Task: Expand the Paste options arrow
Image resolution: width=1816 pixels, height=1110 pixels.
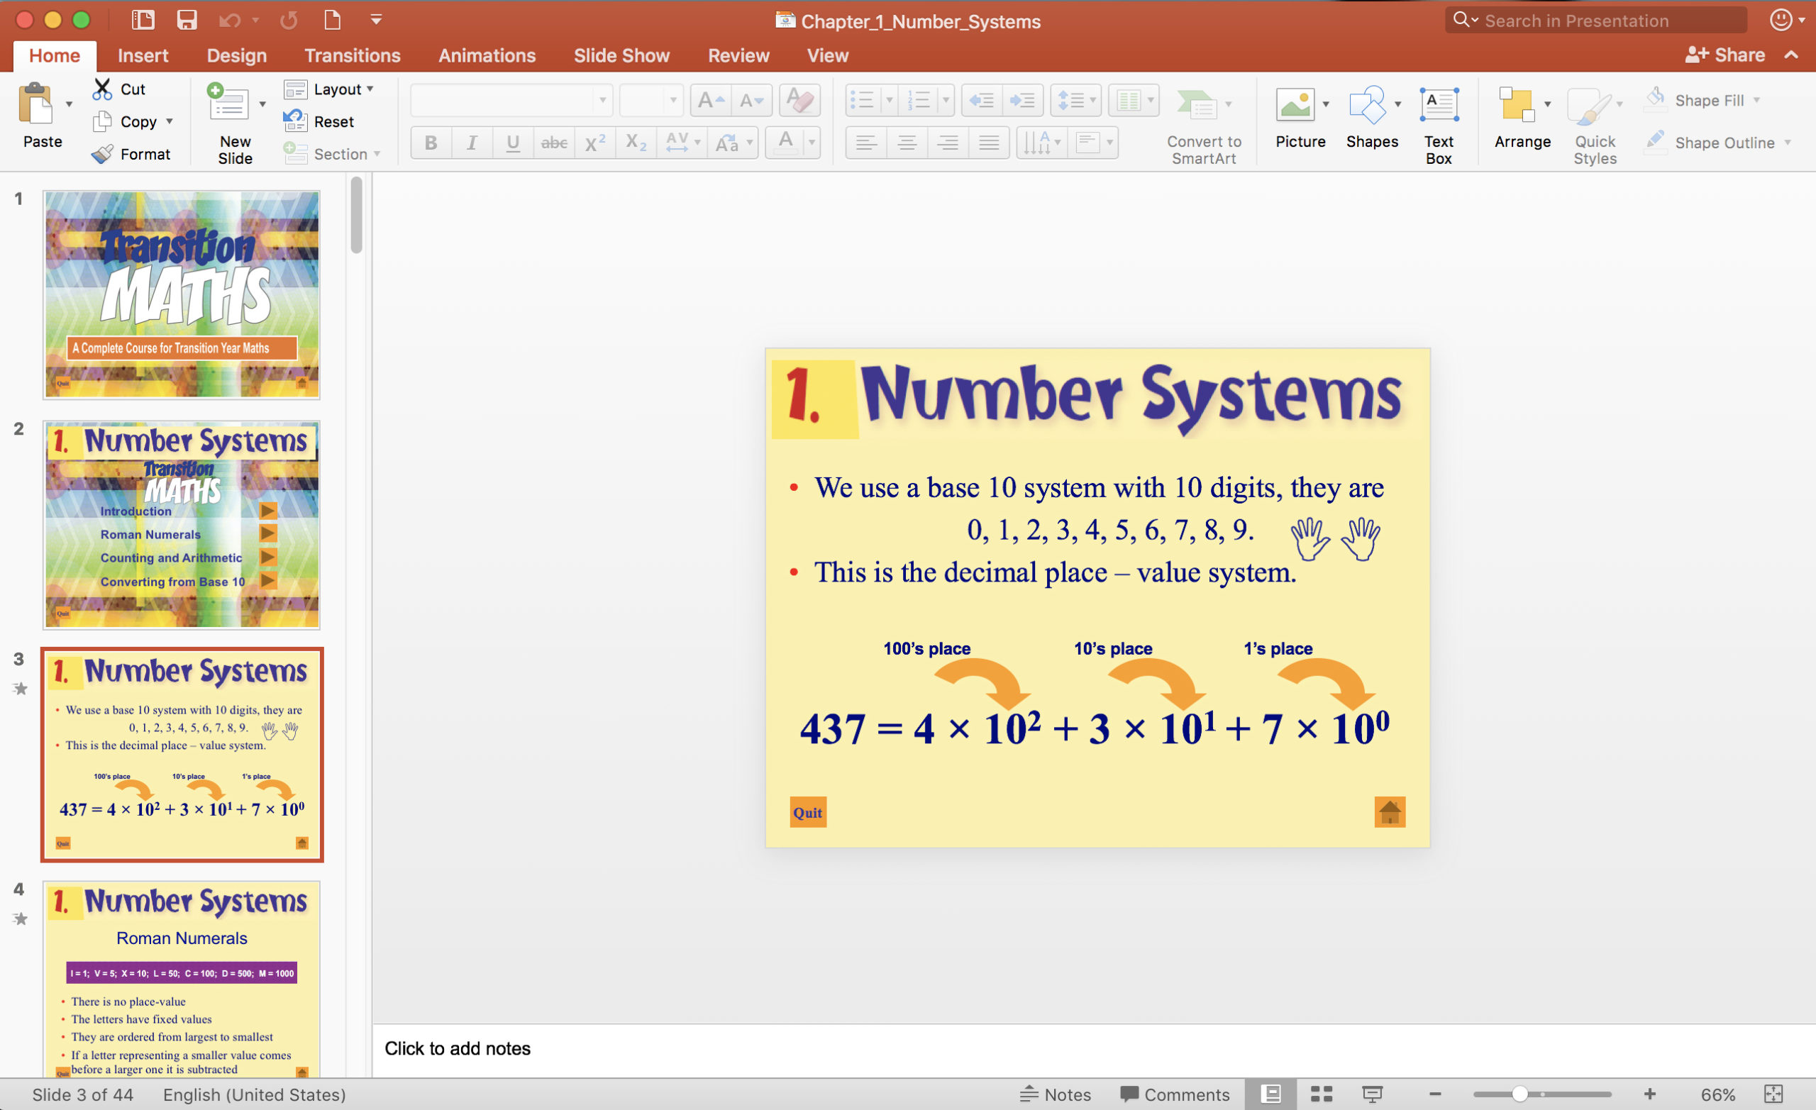Action: click(x=70, y=104)
